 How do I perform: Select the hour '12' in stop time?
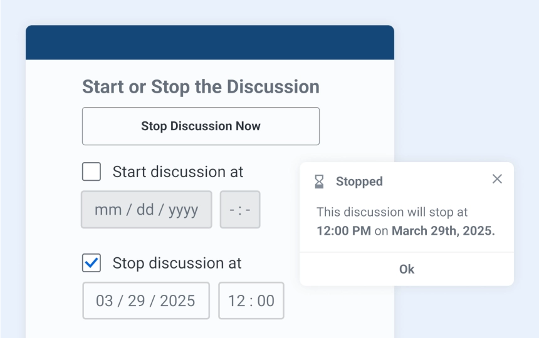click(236, 300)
